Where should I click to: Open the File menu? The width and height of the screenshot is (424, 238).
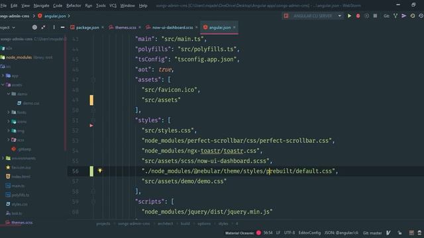(x=3, y=5)
